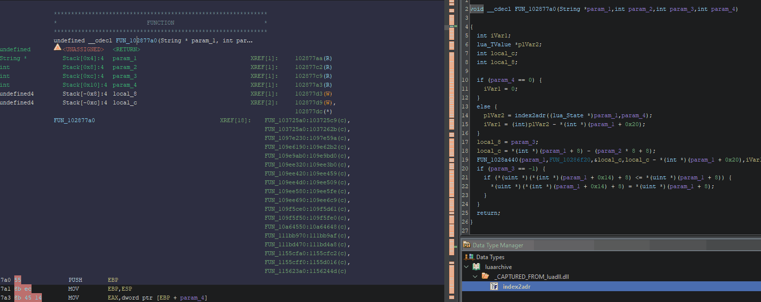Open XREF FUN_115623a0:1156244d(c)
The height and width of the screenshot is (302, 761).
(x=305, y=271)
